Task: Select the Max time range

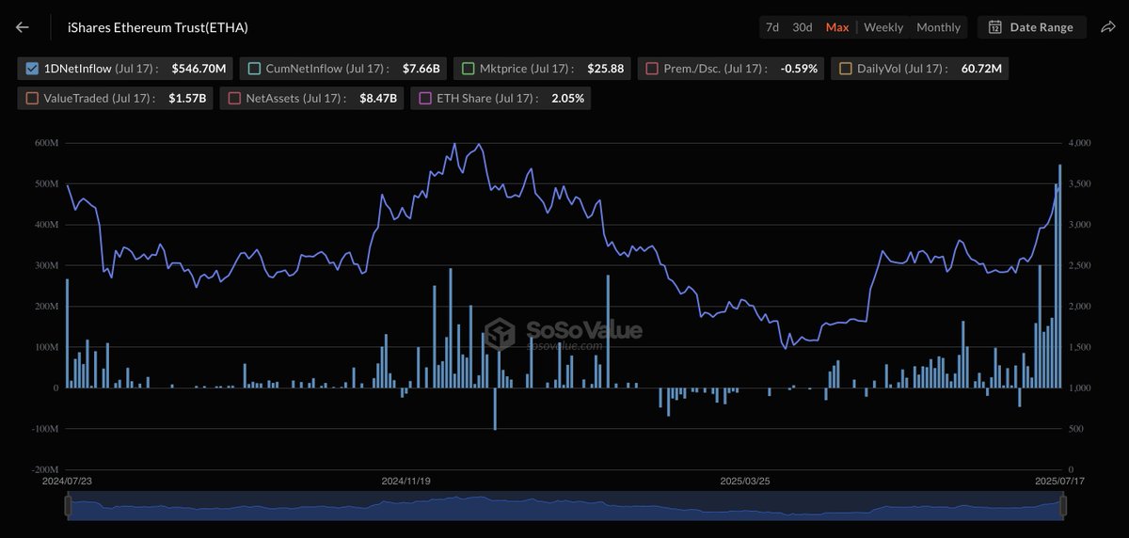Action: click(837, 27)
